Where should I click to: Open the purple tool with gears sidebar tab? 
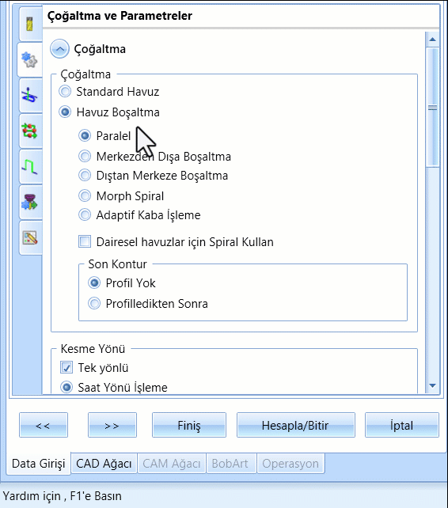tap(30, 202)
